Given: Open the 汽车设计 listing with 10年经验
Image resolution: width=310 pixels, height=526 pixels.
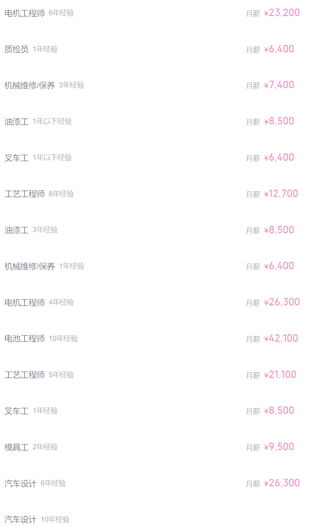Looking at the screenshot, I should (21, 520).
